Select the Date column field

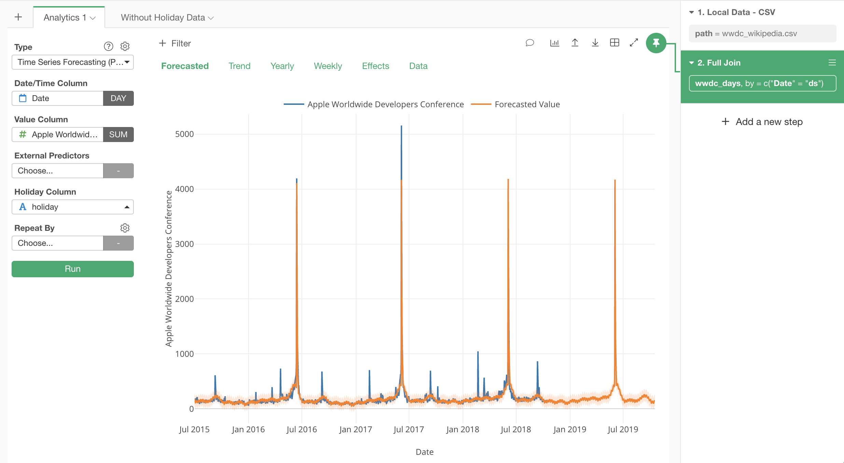(58, 98)
